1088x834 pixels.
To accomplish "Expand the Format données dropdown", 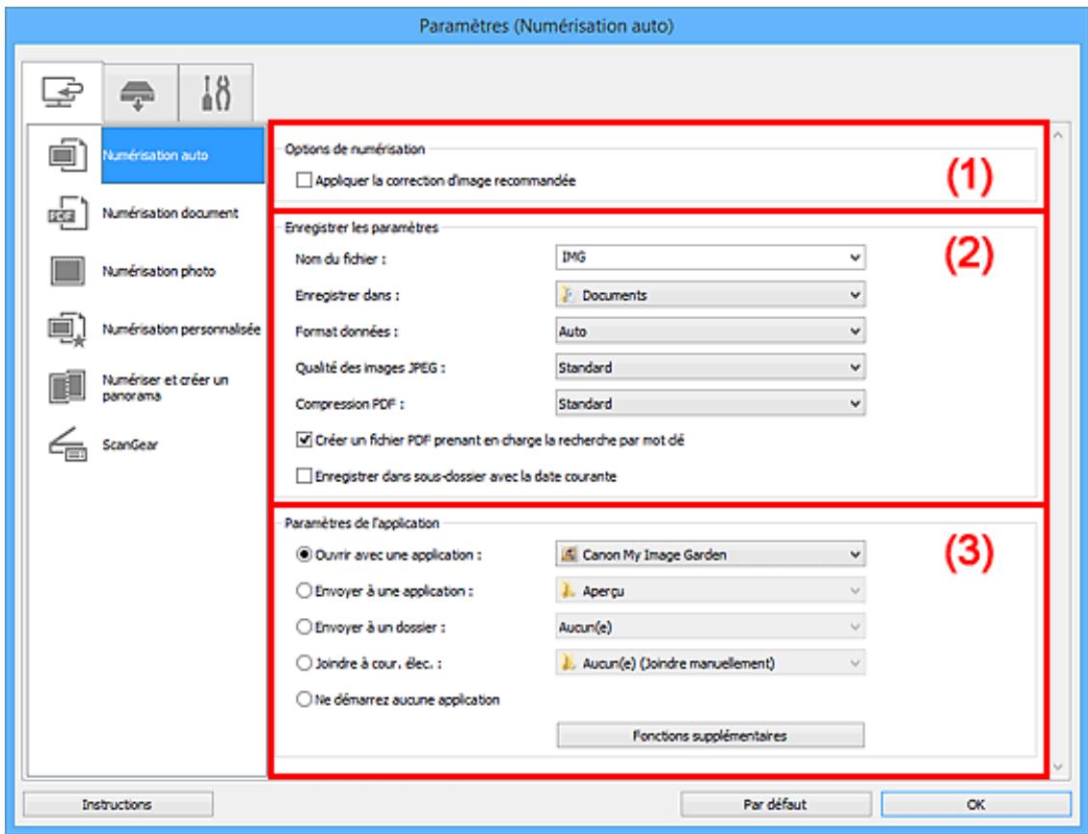I will pos(710,331).
